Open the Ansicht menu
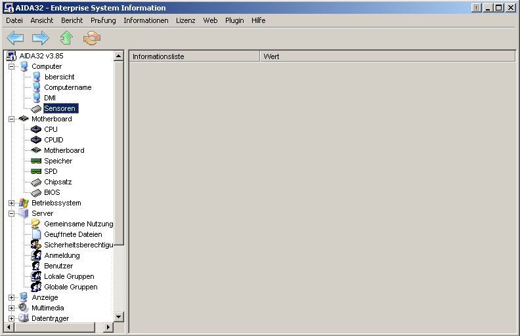 42,20
